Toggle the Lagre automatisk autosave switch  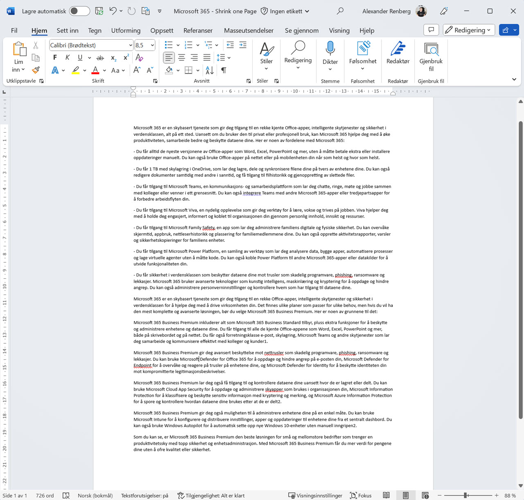[x=79, y=11]
